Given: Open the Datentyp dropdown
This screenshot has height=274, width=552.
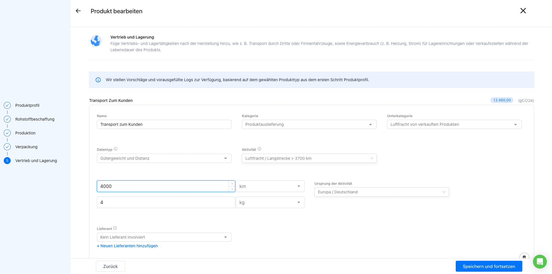Looking at the screenshot, I should pos(164,158).
